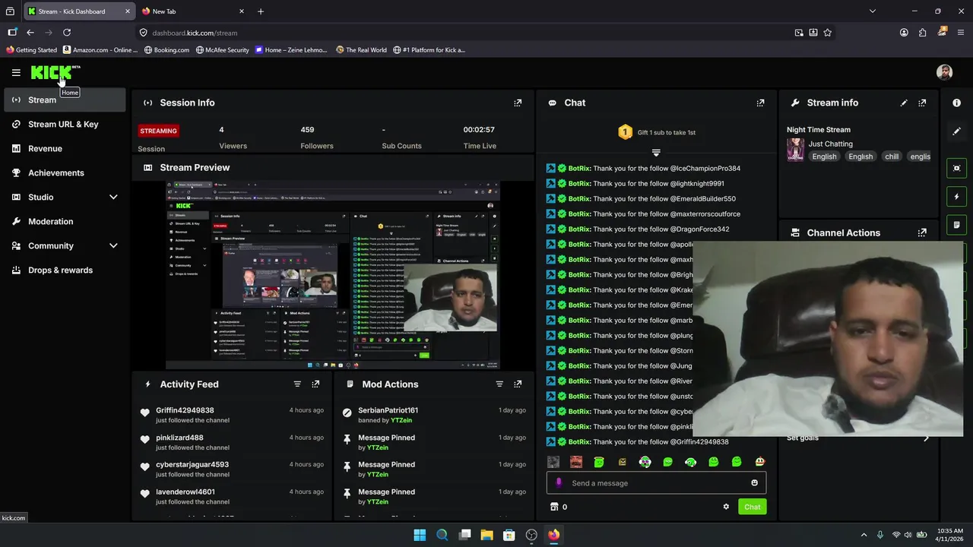Image resolution: width=973 pixels, height=547 pixels.
Task: Collapse the gift leaderboard in chat
Action: pos(656,153)
